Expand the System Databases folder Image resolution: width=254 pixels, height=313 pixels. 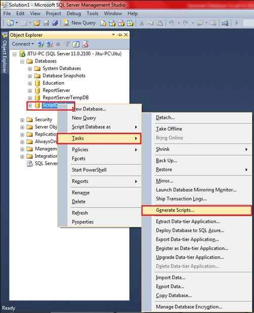pyautogui.click(x=30, y=69)
